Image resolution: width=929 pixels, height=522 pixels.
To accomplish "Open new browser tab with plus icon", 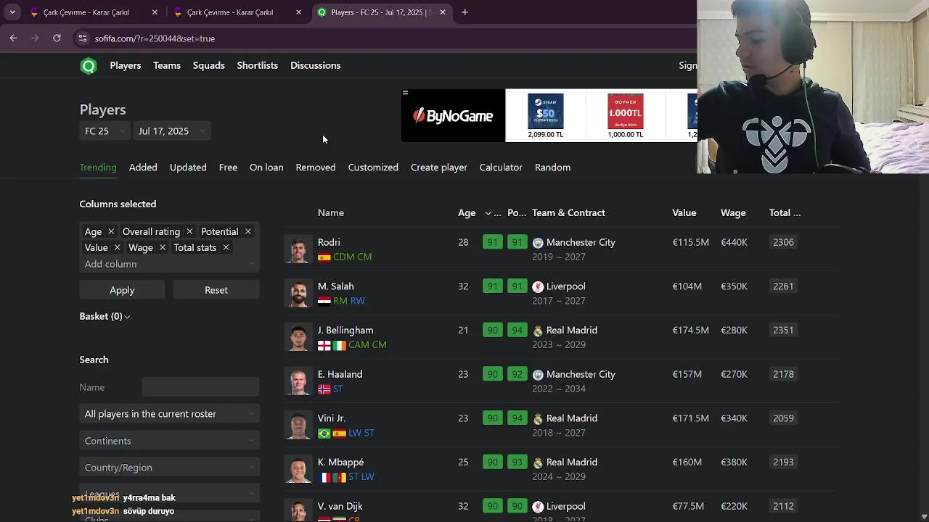I will [x=464, y=12].
